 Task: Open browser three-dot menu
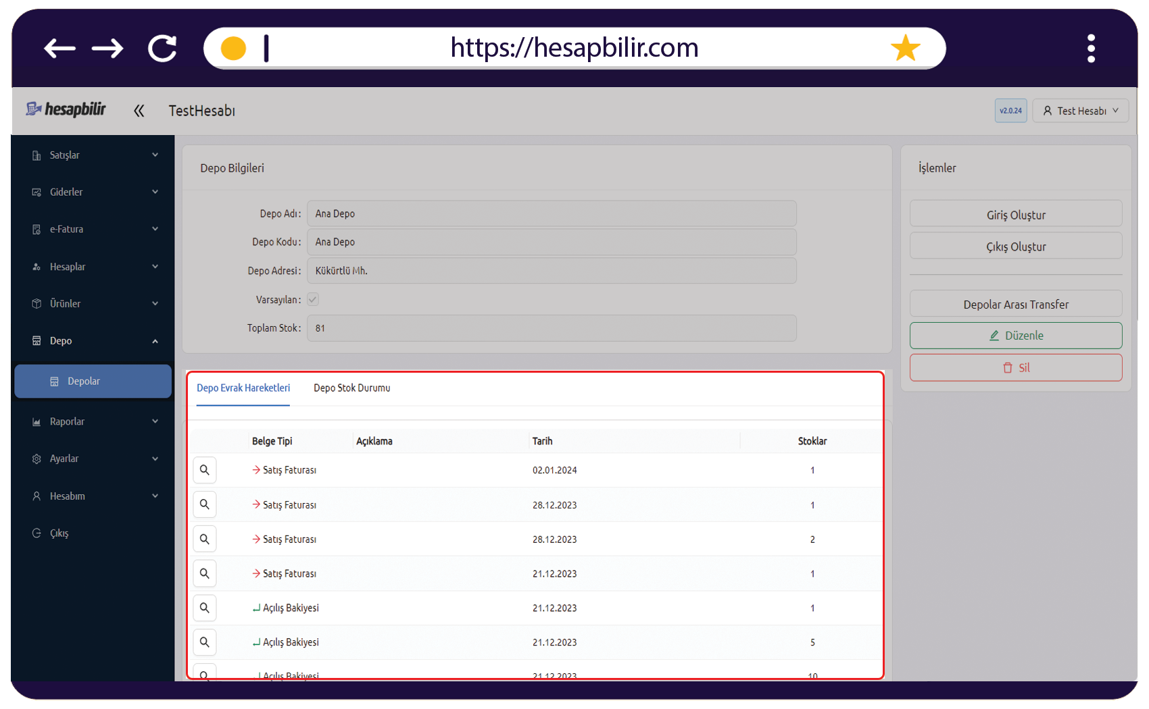[1091, 49]
